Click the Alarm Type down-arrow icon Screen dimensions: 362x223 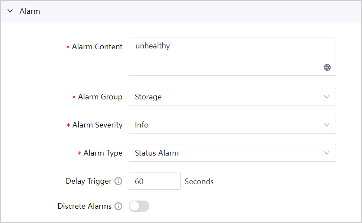point(327,153)
